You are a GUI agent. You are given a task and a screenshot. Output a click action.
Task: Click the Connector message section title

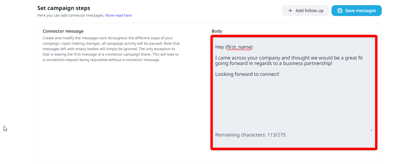63,31
